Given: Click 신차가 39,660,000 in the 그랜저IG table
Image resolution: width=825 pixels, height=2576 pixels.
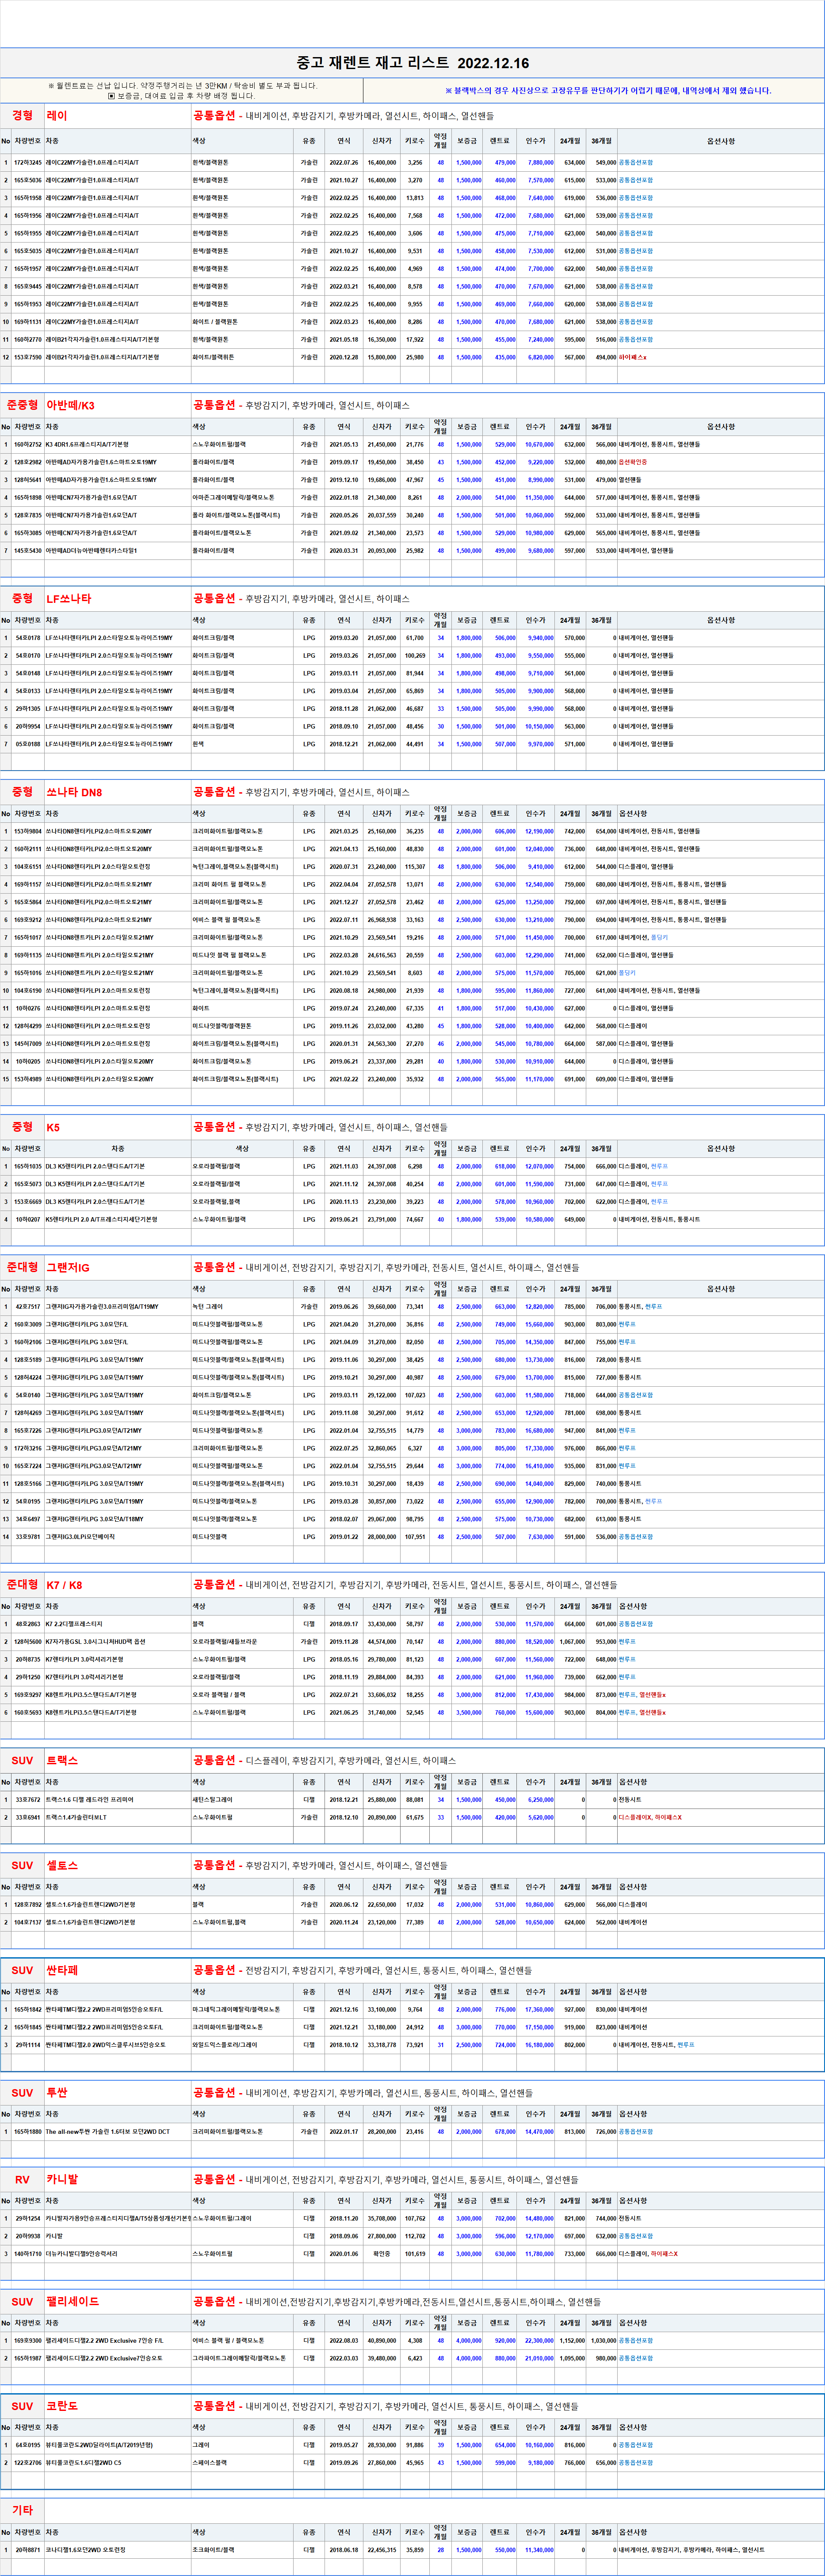Looking at the screenshot, I should pos(382,1307).
